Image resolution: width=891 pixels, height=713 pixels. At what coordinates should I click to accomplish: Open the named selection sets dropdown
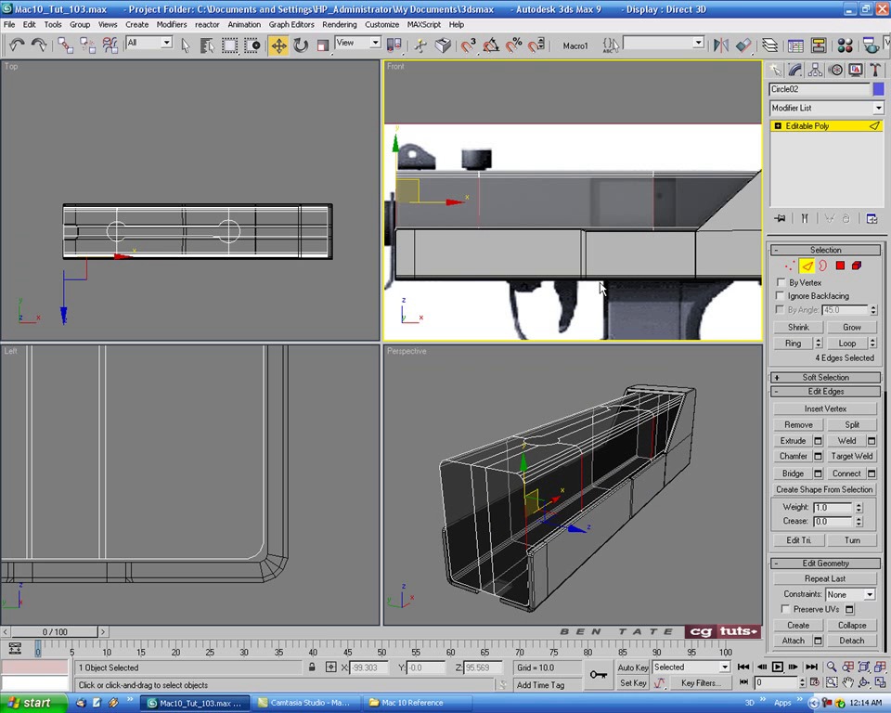tap(665, 43)
